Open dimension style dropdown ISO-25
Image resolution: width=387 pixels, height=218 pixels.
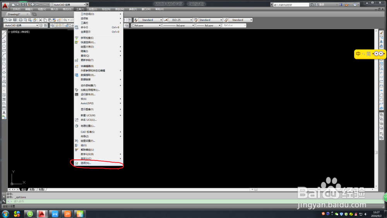point(181,20)
